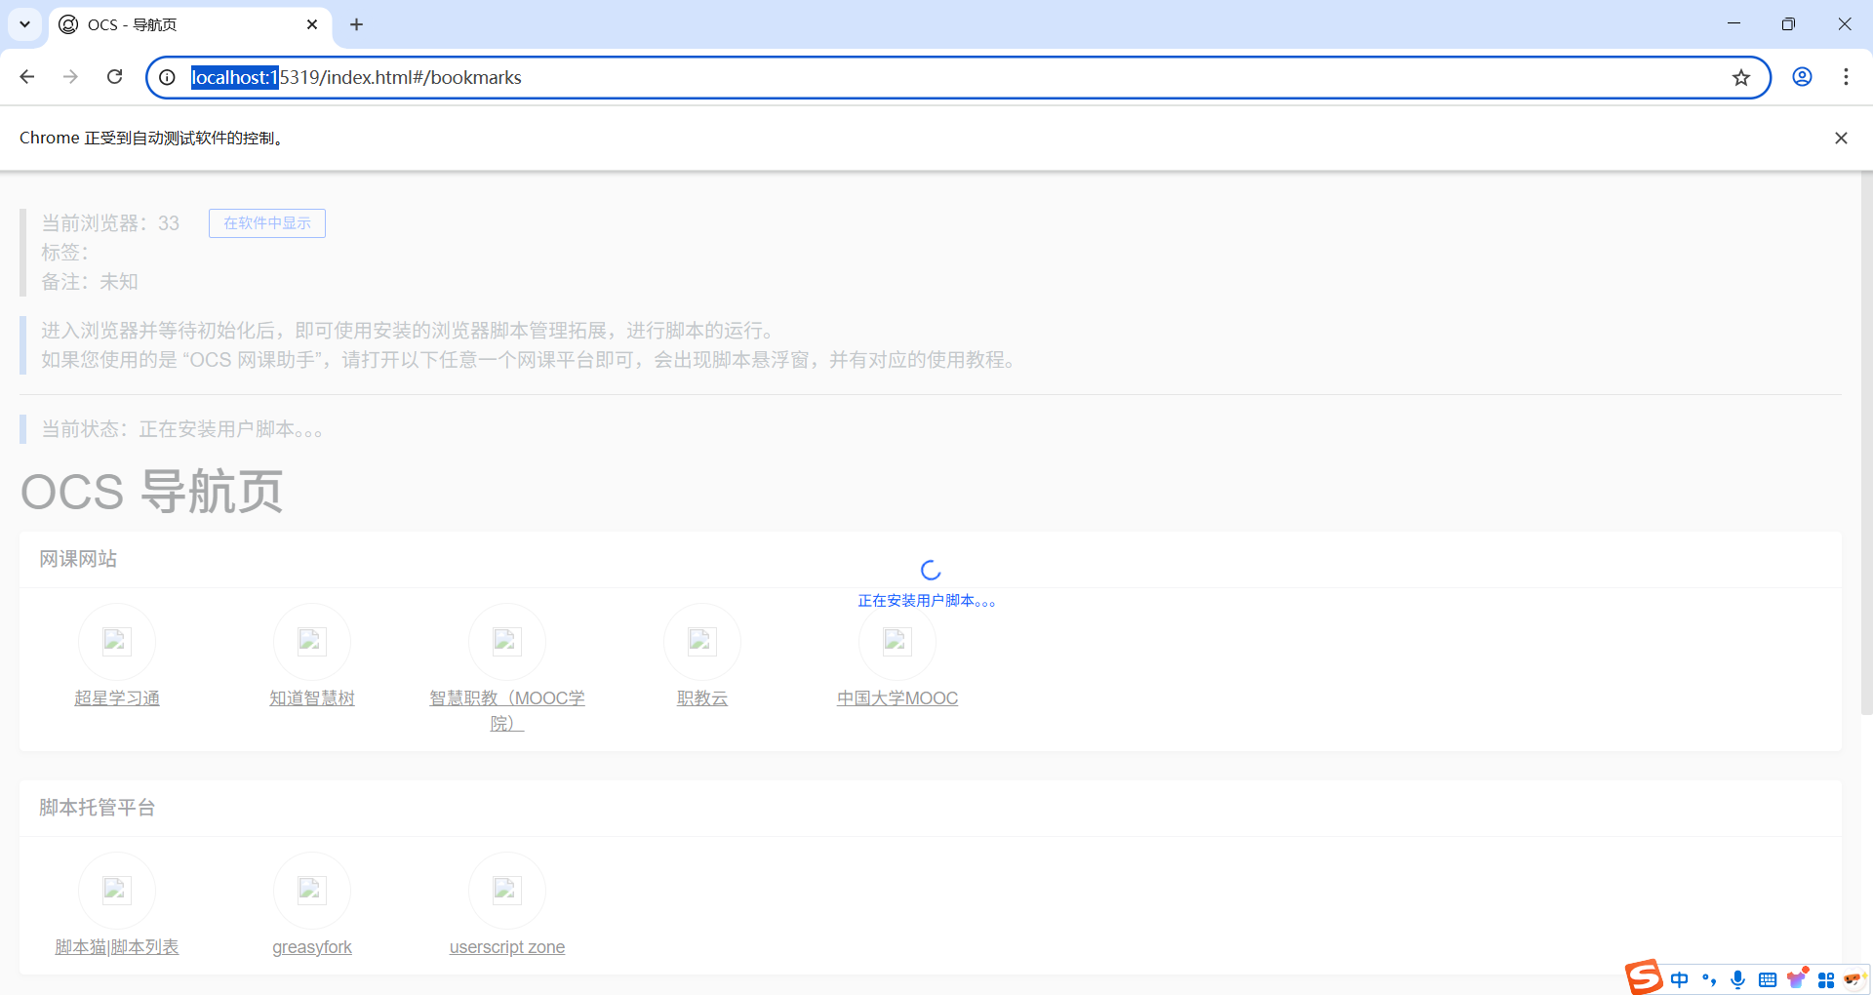
Task: Open the 中国大学MOOC link
Action: click(x=897, y=698)
